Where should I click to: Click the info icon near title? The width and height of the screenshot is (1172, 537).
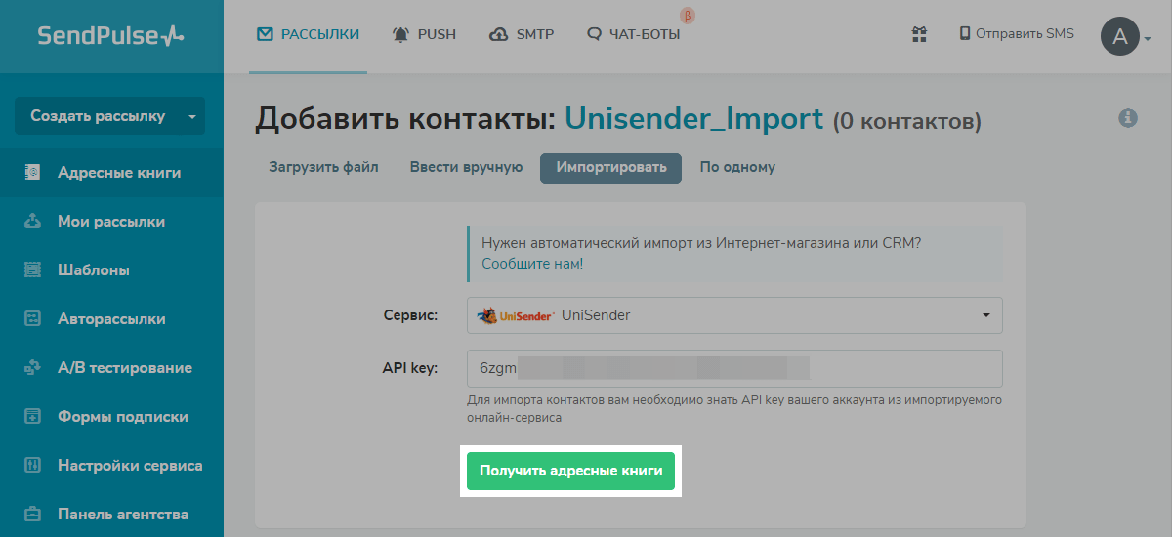(x=1128, y=118)
